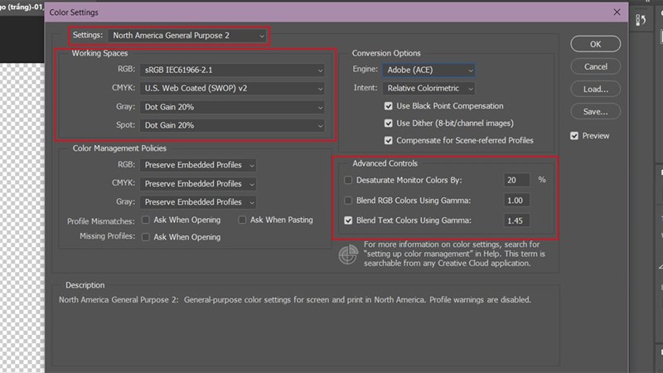
Task: Toggle Use Black Point Compensation checkbox
Action: (389, 106)
